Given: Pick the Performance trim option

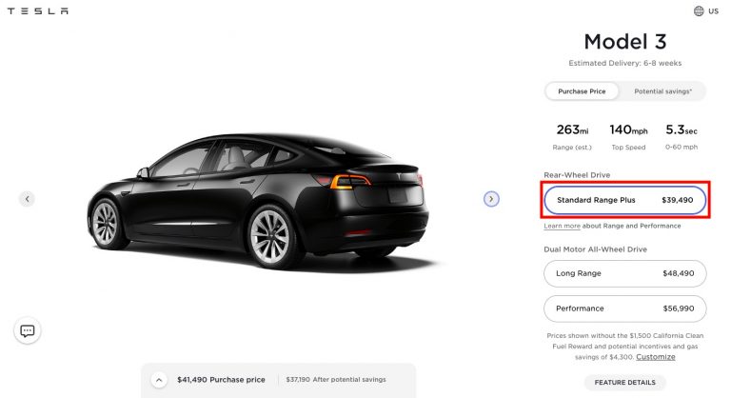Looking at the screenshot, I should [624, 308].
